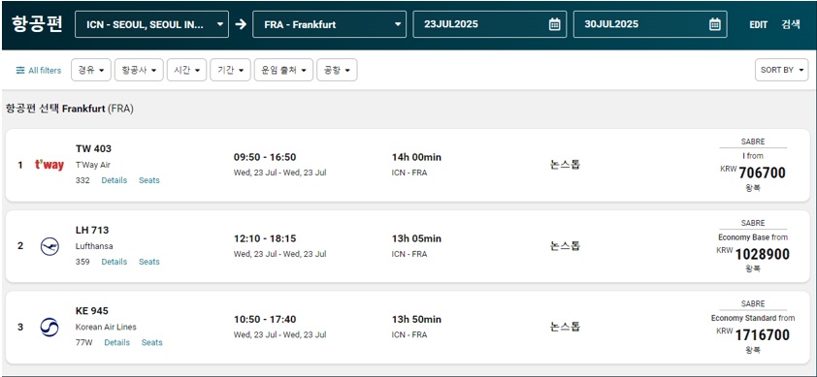Screen dimensions: 817x377
Task: Open the 공항 airport filter dropdown
Action: pos(337,71)
